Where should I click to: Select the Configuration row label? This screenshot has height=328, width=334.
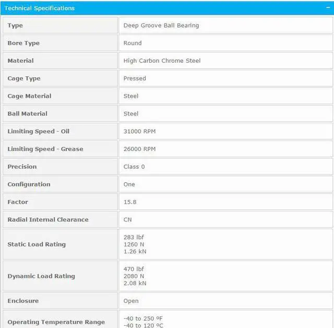click(29, 184)
